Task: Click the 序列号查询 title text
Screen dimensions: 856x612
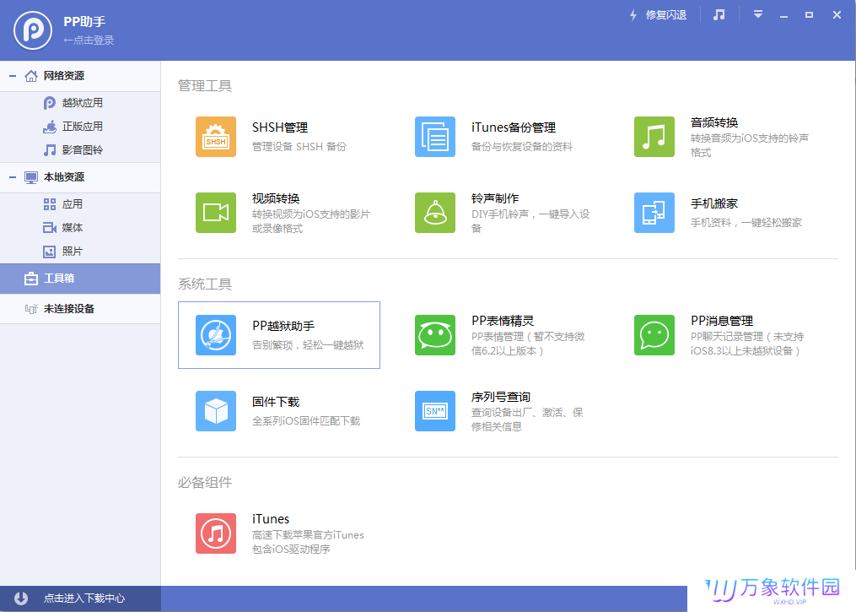Action: pyautogui.click(x=501, y=397)
